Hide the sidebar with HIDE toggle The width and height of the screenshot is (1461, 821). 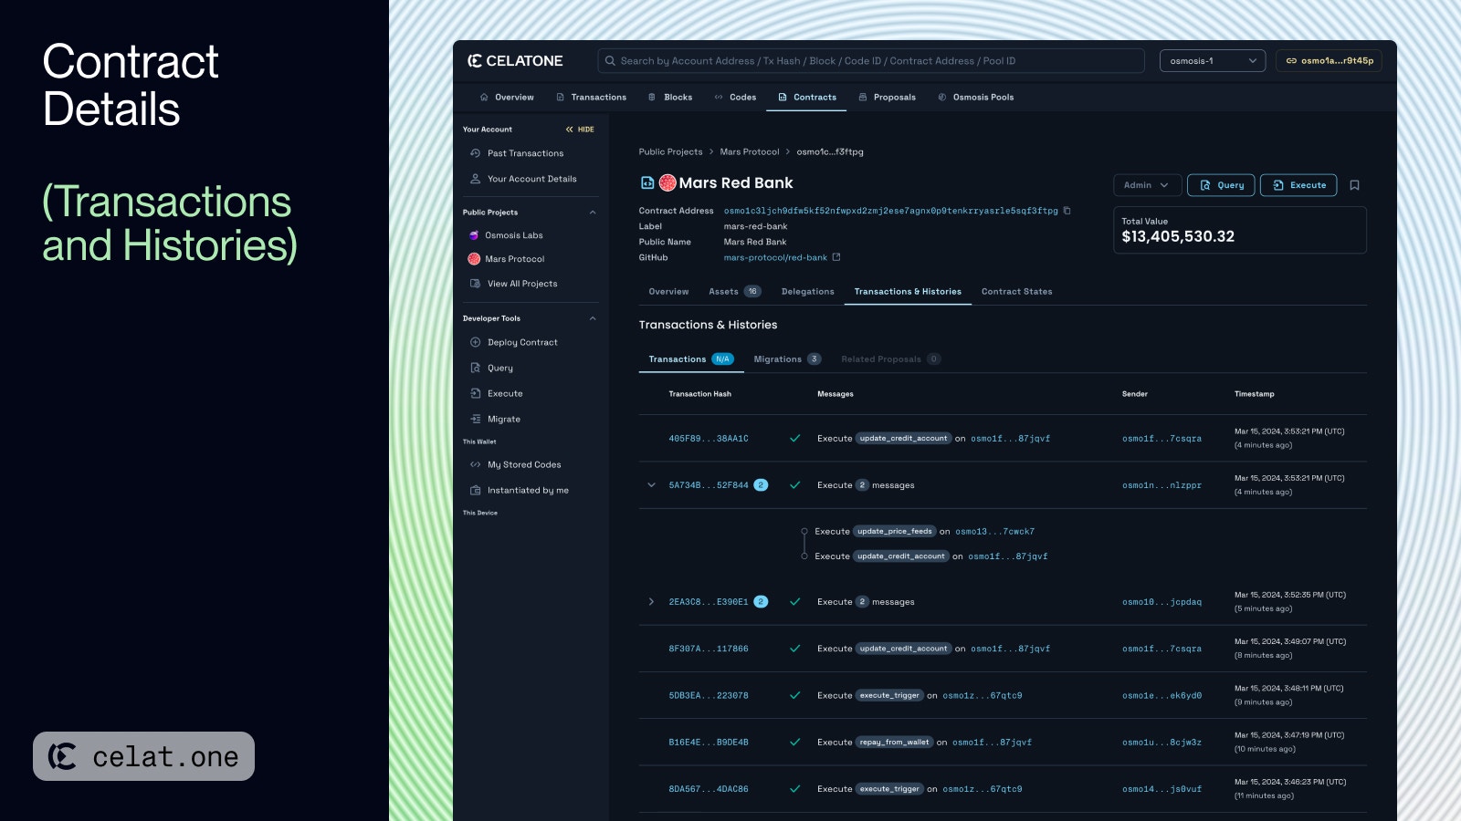click(580, 130)
